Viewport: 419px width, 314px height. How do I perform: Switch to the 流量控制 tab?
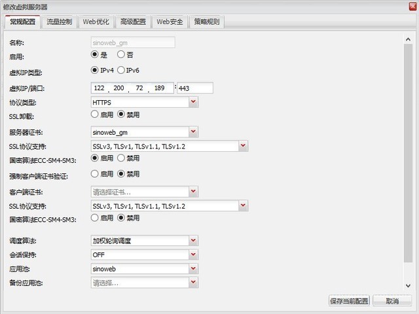point(60,22)
